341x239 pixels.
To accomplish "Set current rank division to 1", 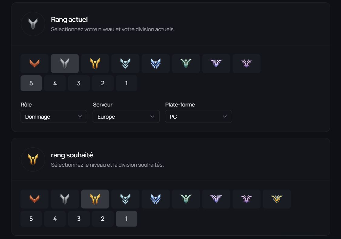I will click(127, 83).
